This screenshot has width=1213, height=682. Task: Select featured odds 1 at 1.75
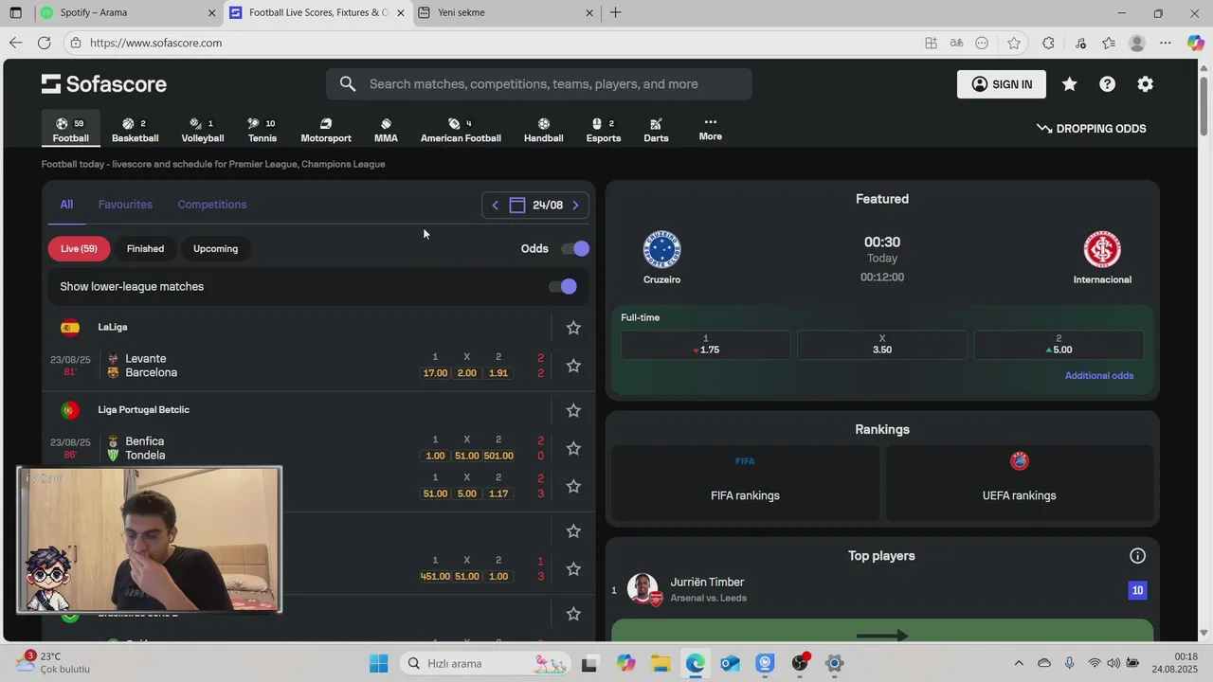click(706, 345)
